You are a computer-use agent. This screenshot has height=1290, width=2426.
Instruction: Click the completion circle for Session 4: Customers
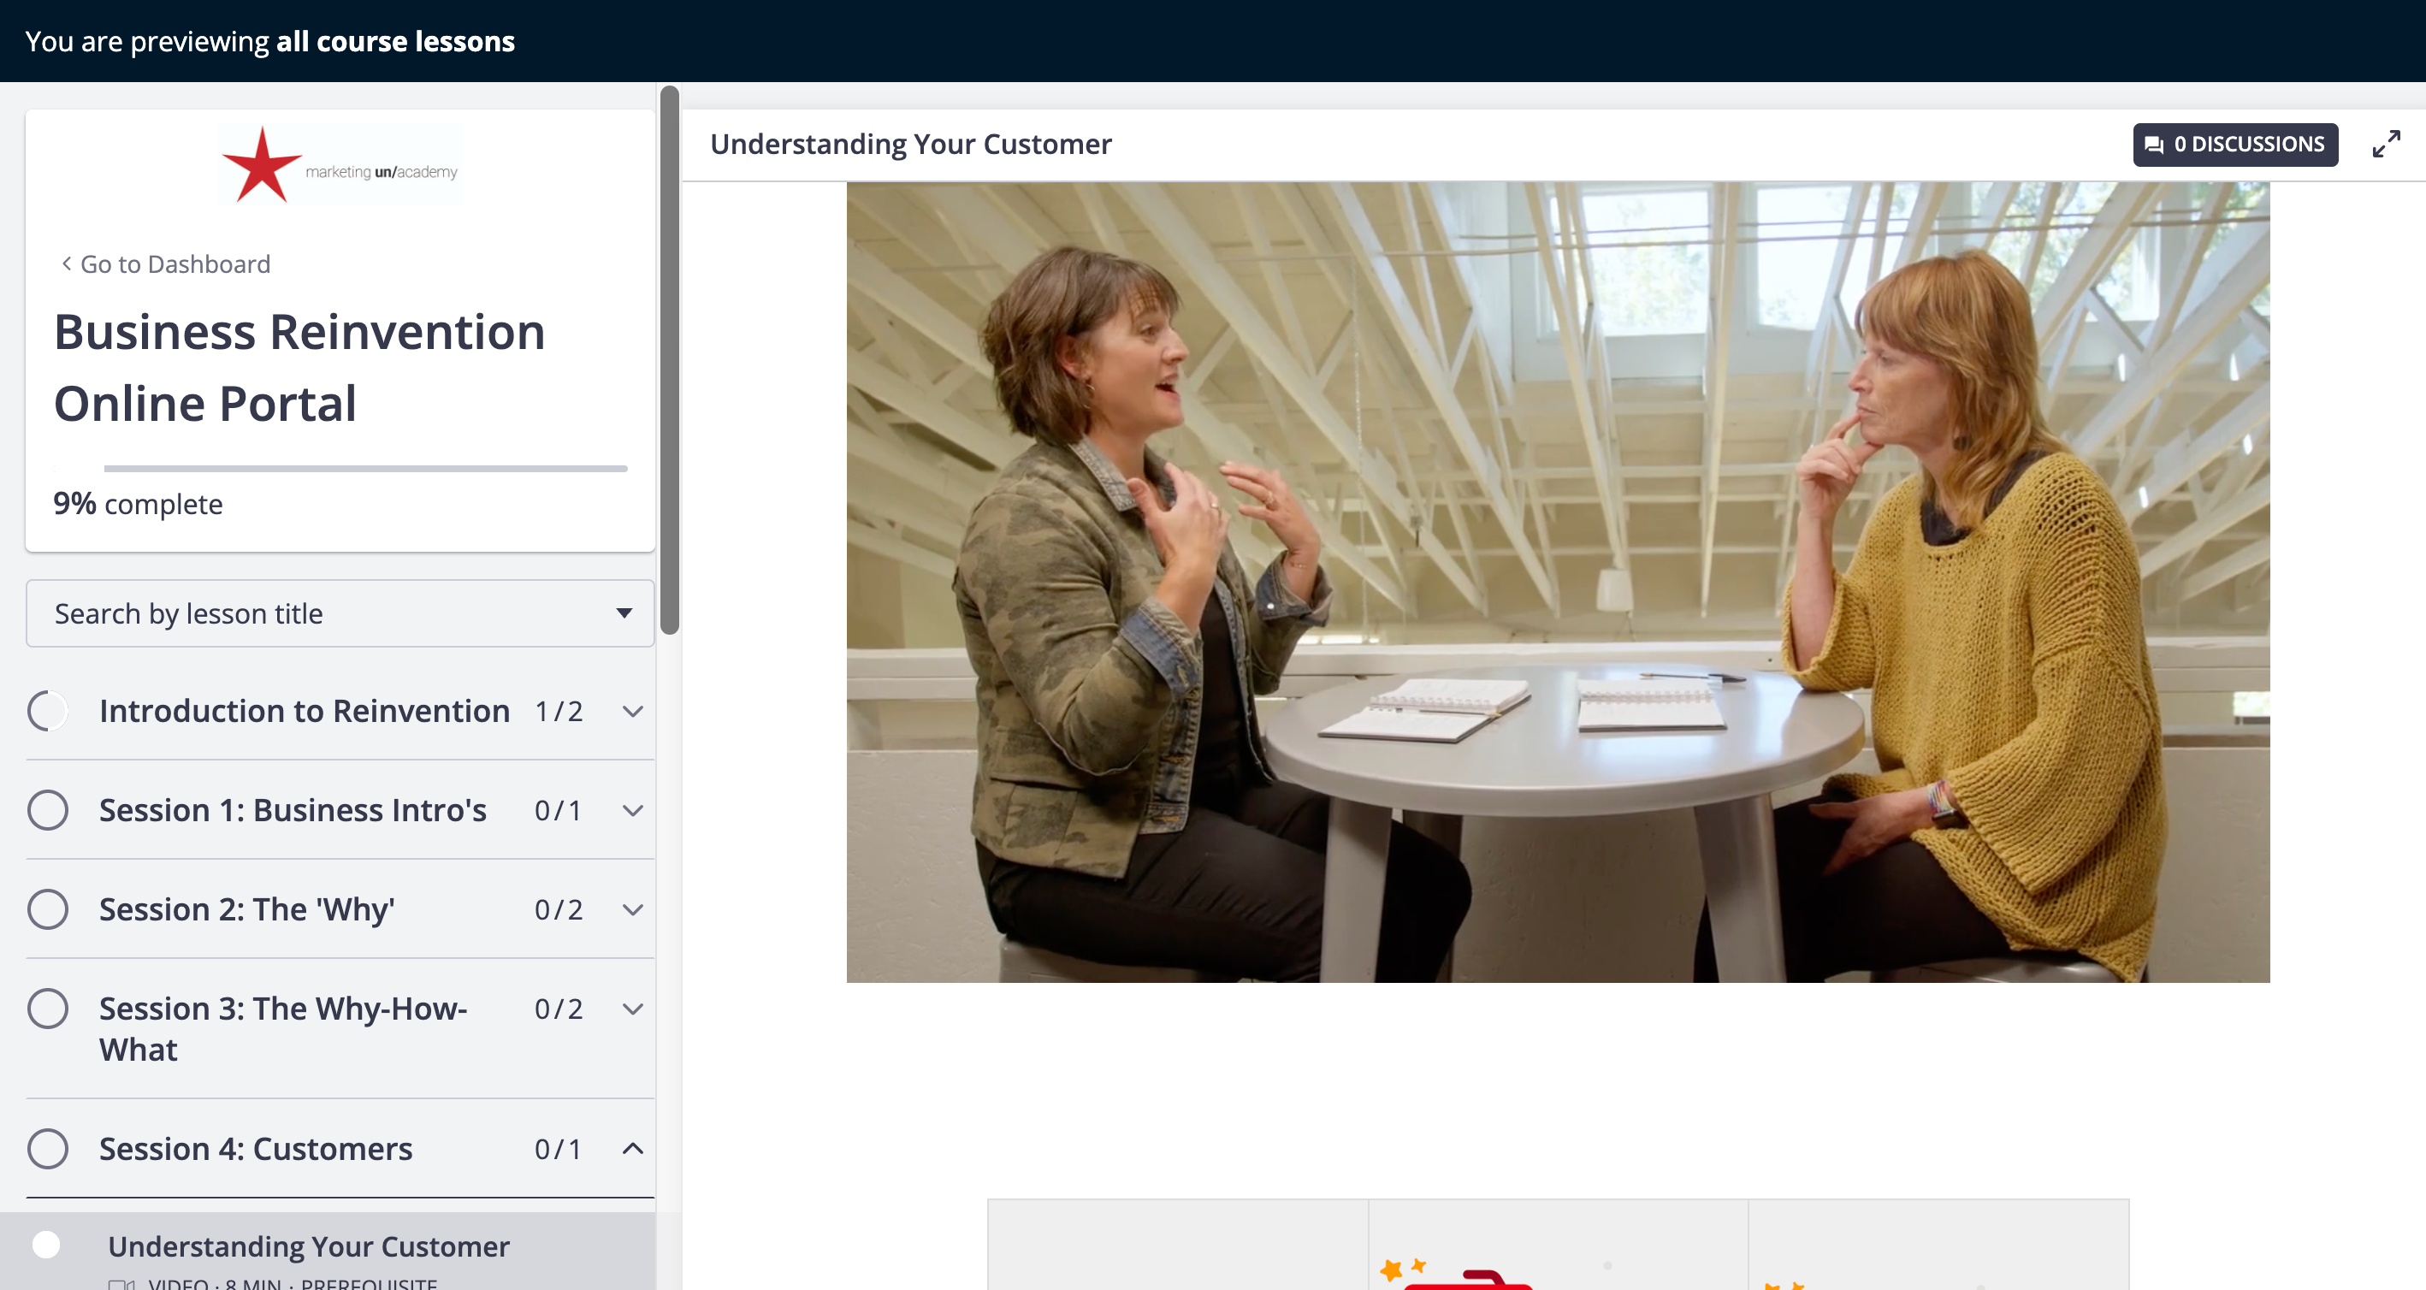[48, 1149]
